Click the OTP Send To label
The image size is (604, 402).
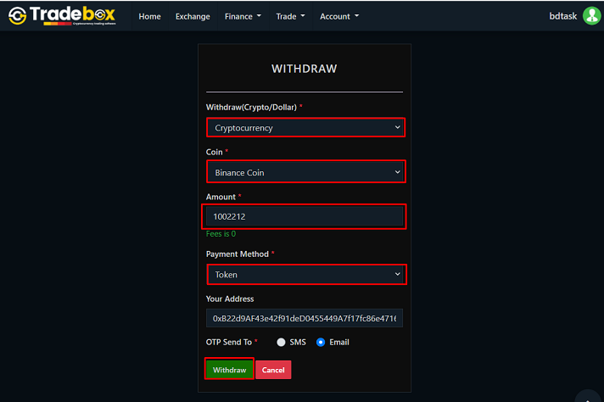(x=228, y=342)
